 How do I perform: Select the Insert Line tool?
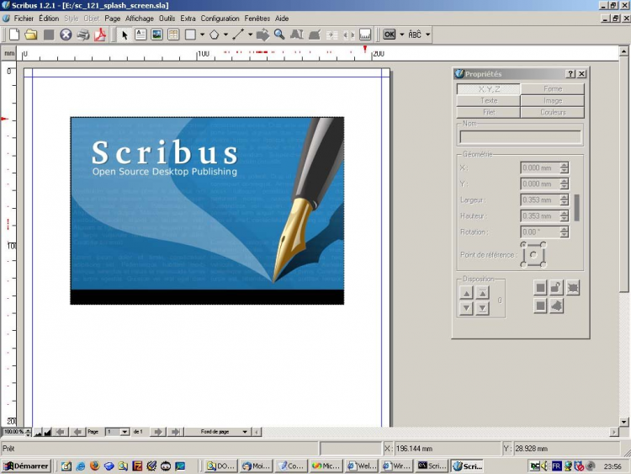coord(238,35)
